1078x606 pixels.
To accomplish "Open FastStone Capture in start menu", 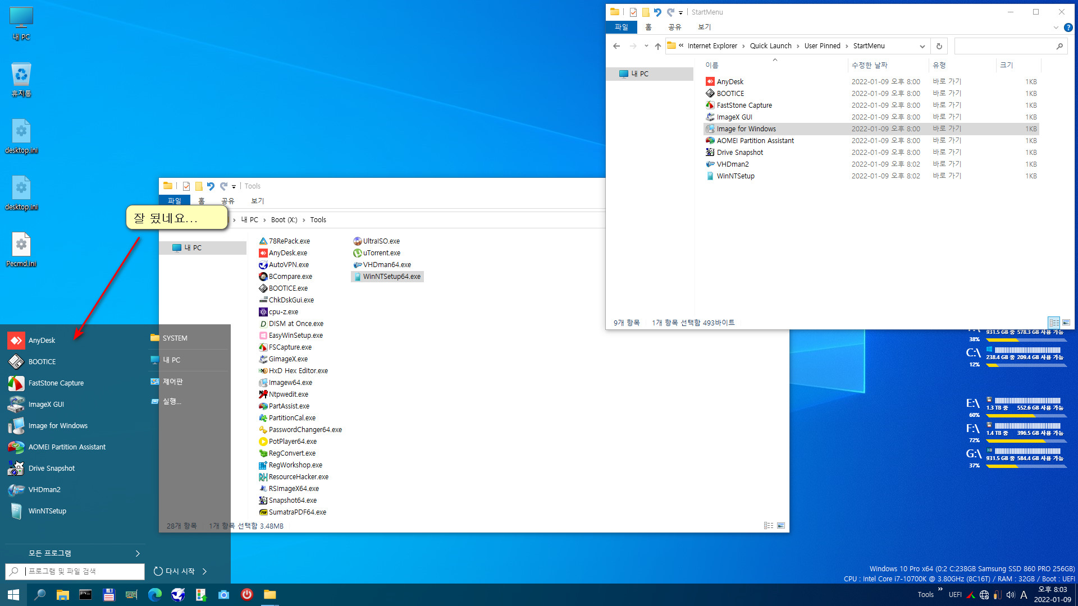I will 56,383.
